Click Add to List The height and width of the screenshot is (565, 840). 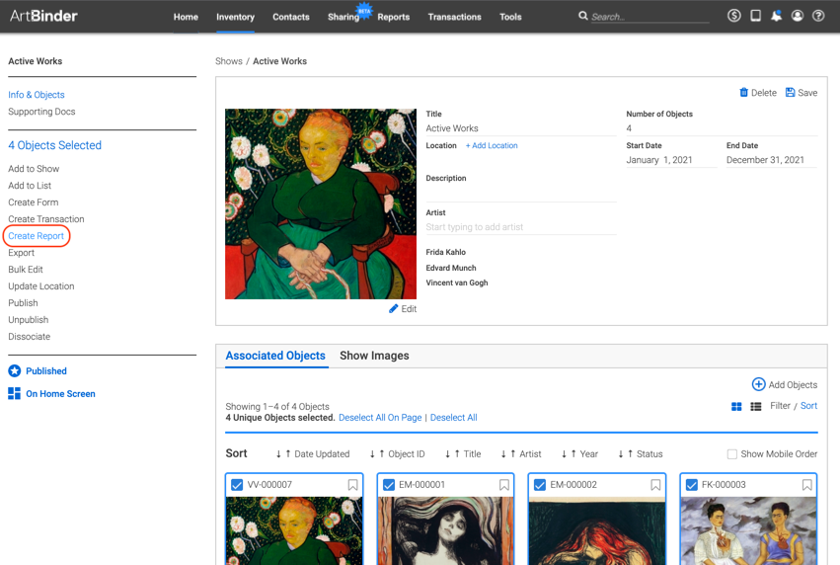tap(30, 186)
